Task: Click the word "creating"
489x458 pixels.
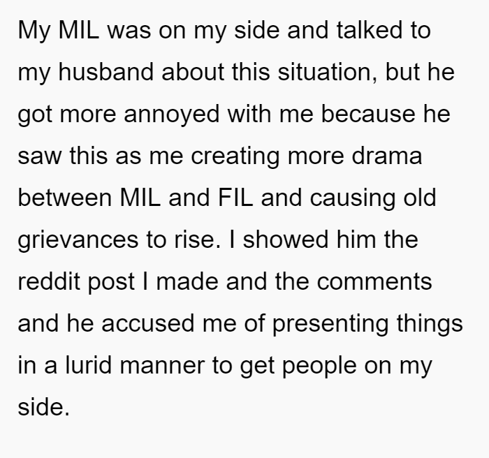Action: (x=235, y=156)
